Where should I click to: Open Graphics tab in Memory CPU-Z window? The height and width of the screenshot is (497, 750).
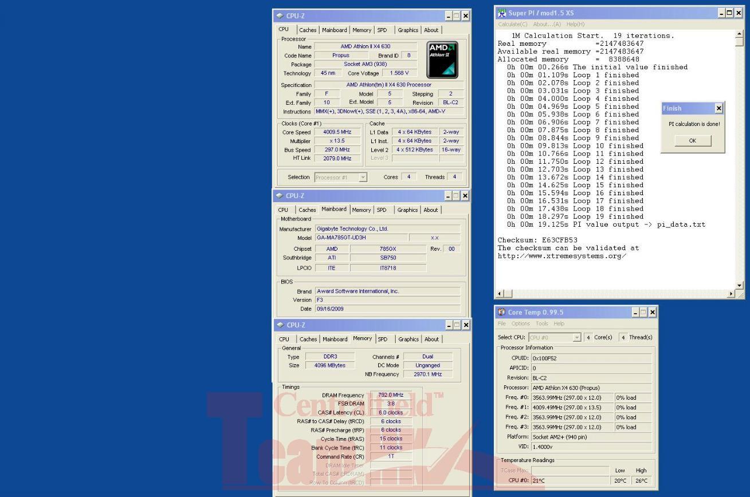coord(409,340)
